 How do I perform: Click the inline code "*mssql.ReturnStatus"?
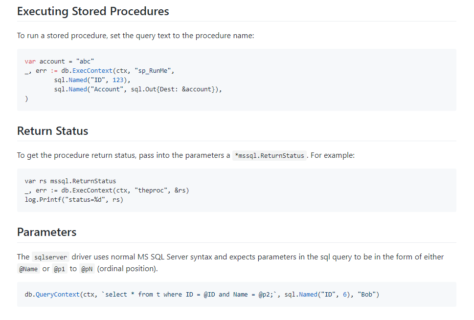[269, 156]
